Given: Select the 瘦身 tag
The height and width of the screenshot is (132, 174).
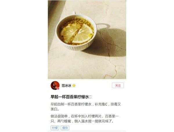Looking at the screenshot, I should (x=65, y=128).
